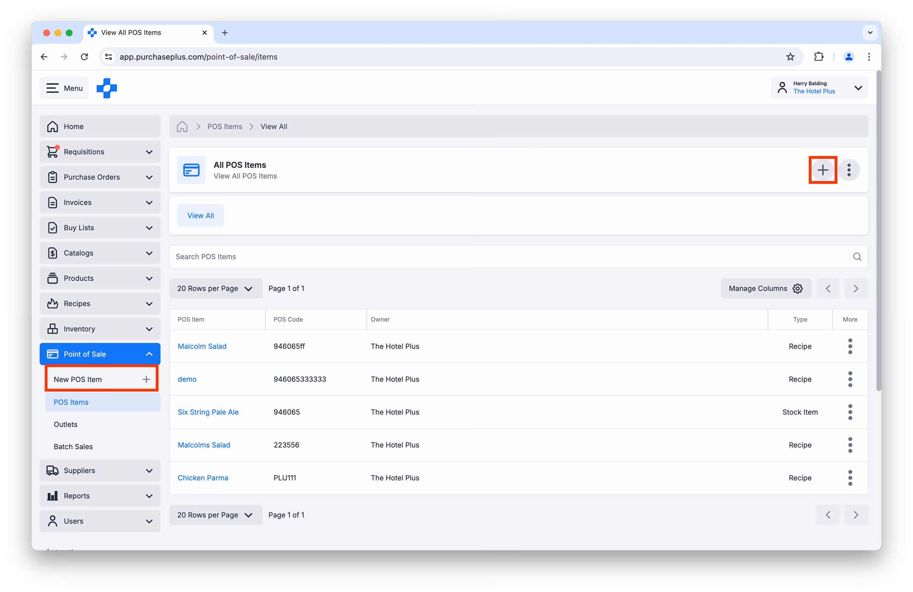Click the page vertical scrollbar
Viewport: 913px width, 592px height.
click(879, 230)
